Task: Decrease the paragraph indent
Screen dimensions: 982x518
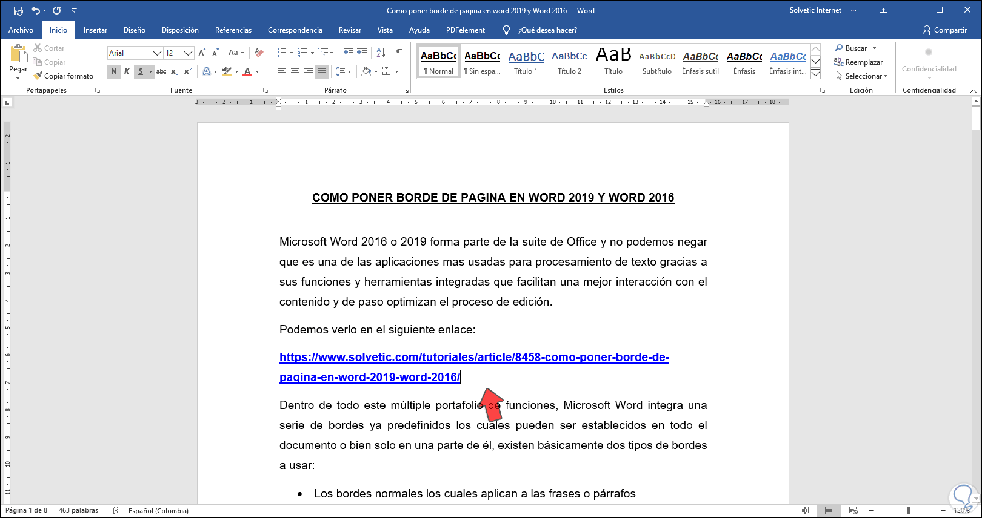Action: coord(349,53)
